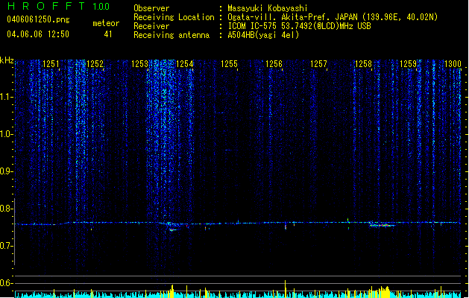Viewport: 469px width, 298px height.
Task: Click the HROFFT title text
Action: (46, 6)
